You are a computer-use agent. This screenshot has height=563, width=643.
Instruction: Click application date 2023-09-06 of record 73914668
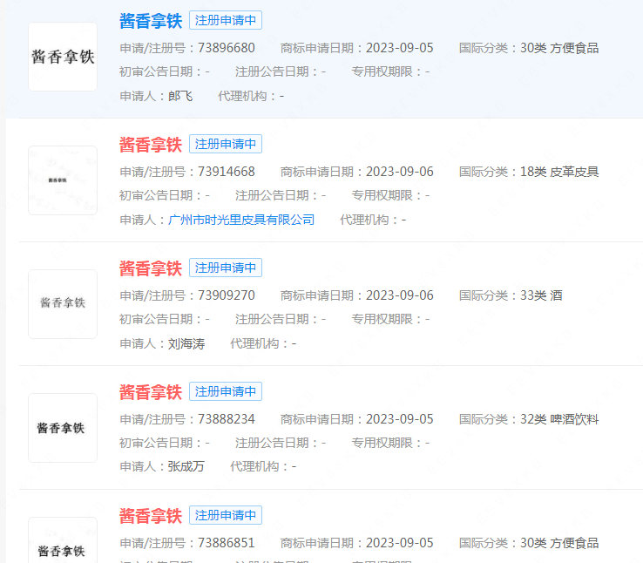pyautogui.click(x=399, y=172)
